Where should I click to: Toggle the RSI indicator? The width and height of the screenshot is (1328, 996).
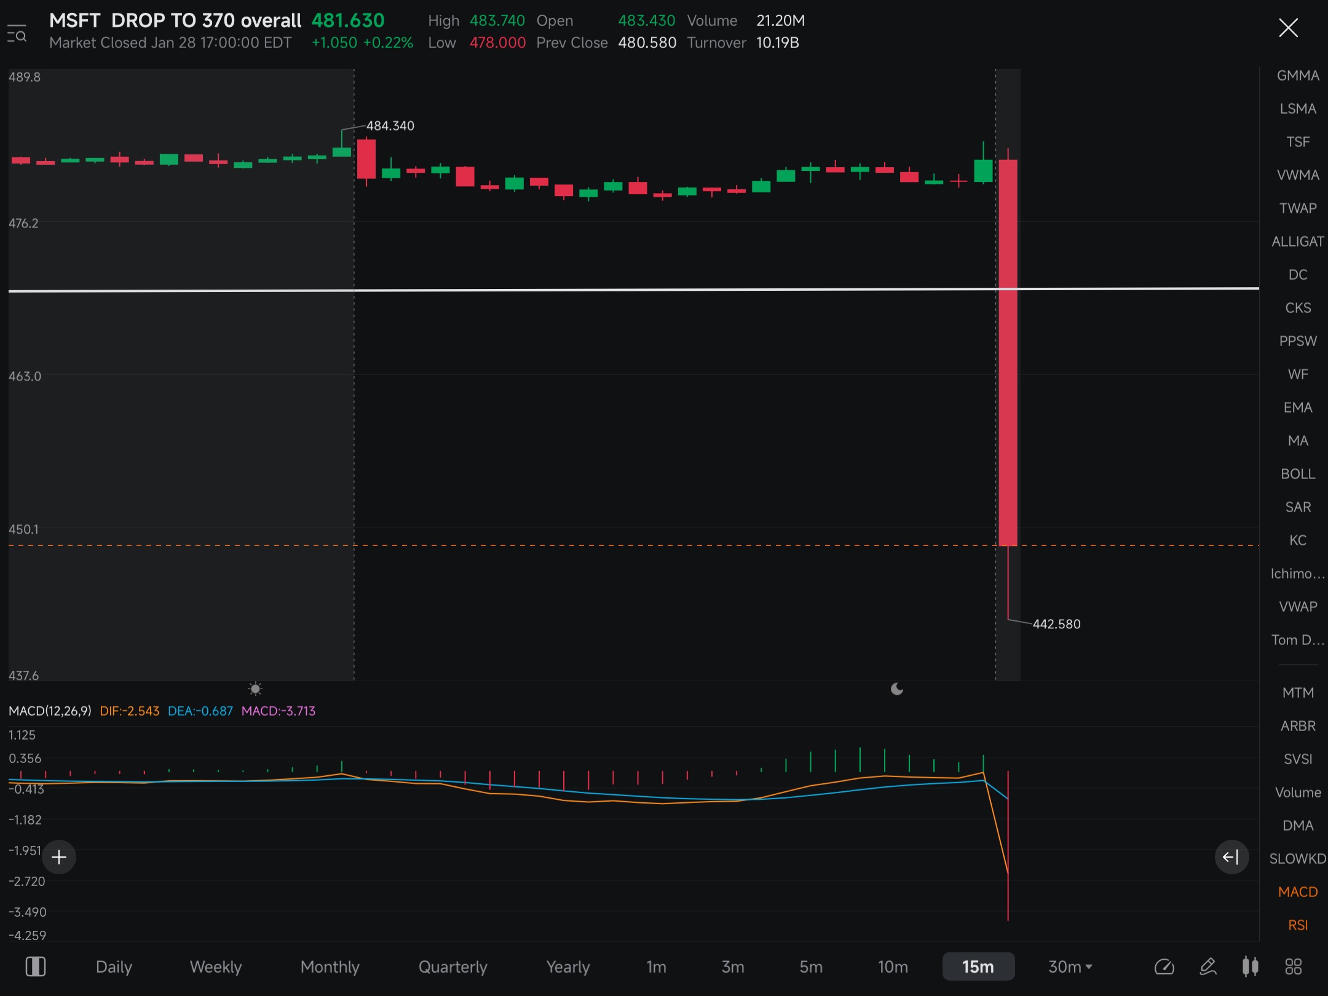tap(1297, 925)
